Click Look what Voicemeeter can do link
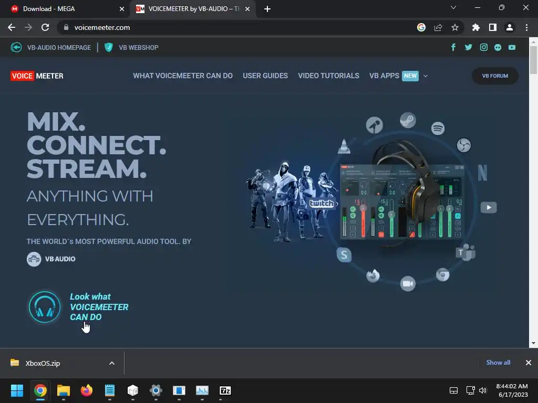This screenshot has height=403, width=538. 99,306
